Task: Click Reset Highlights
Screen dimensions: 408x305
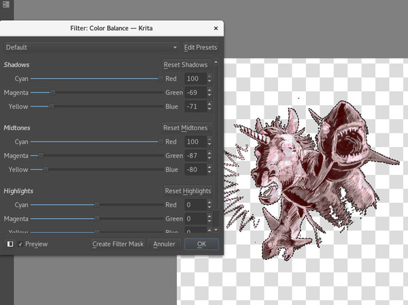Action: [188, 191]
